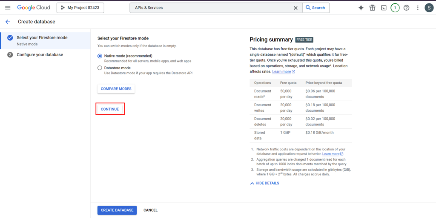Open the hamburger navigation menu

point(8,8)
